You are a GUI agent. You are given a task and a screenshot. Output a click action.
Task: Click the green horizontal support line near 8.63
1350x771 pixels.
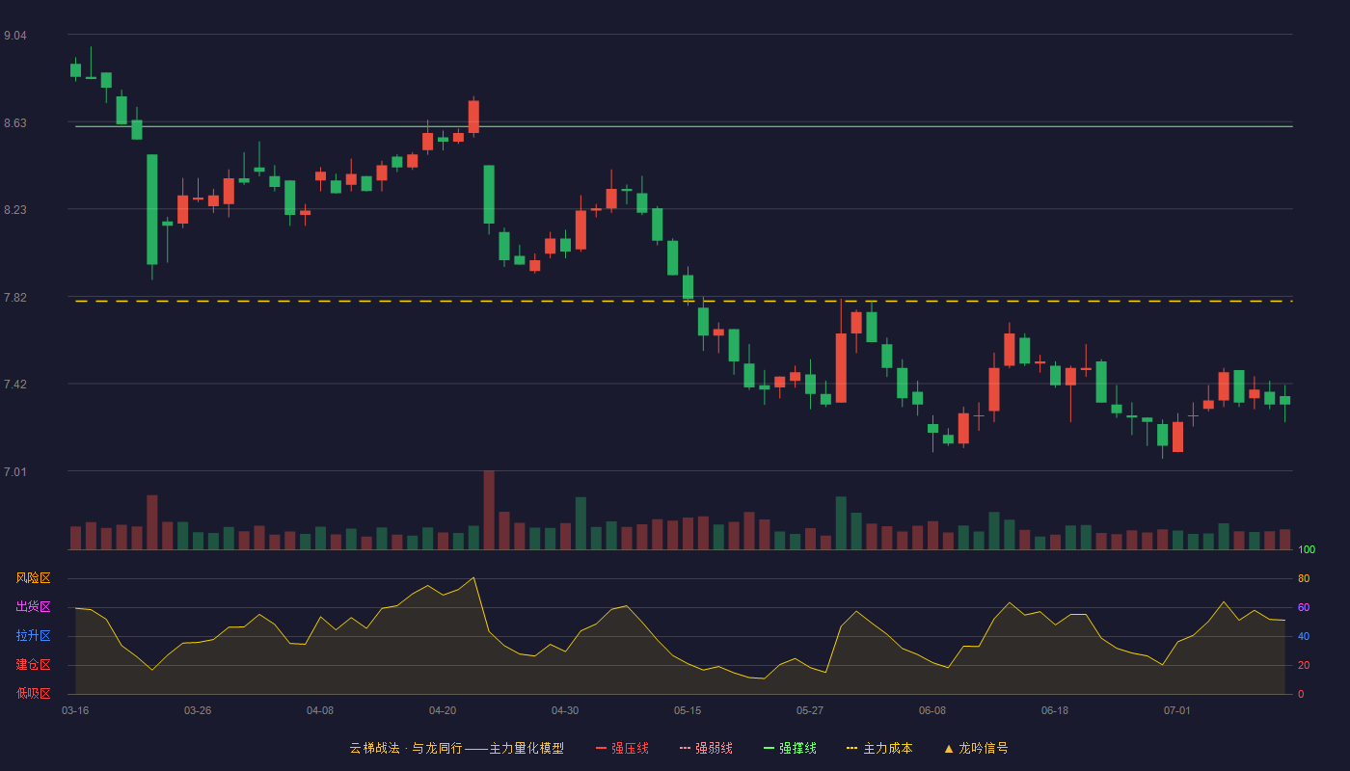(684, 126)
